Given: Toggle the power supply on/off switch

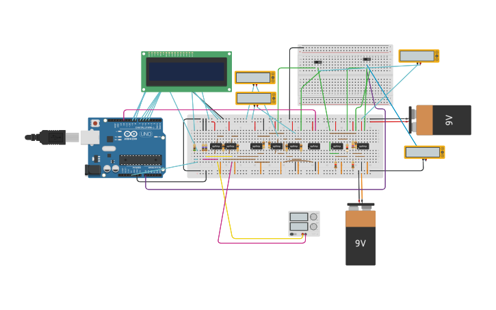Looking at the screenshot, I should [x=292, y=234].
